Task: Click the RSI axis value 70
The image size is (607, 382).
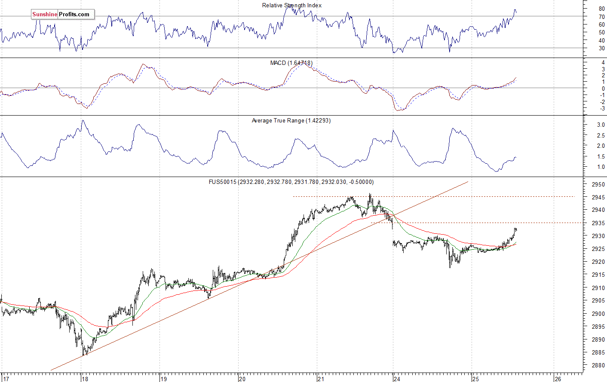Action: [x=602, y=17]
